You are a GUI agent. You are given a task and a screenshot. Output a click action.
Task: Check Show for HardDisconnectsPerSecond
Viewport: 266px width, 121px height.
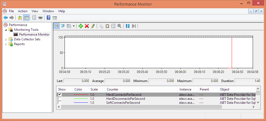click(60, 99)
